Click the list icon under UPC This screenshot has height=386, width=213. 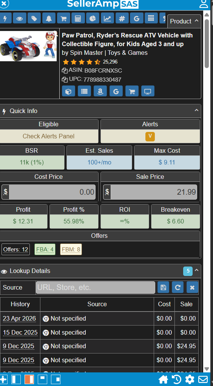click(84, 91)
